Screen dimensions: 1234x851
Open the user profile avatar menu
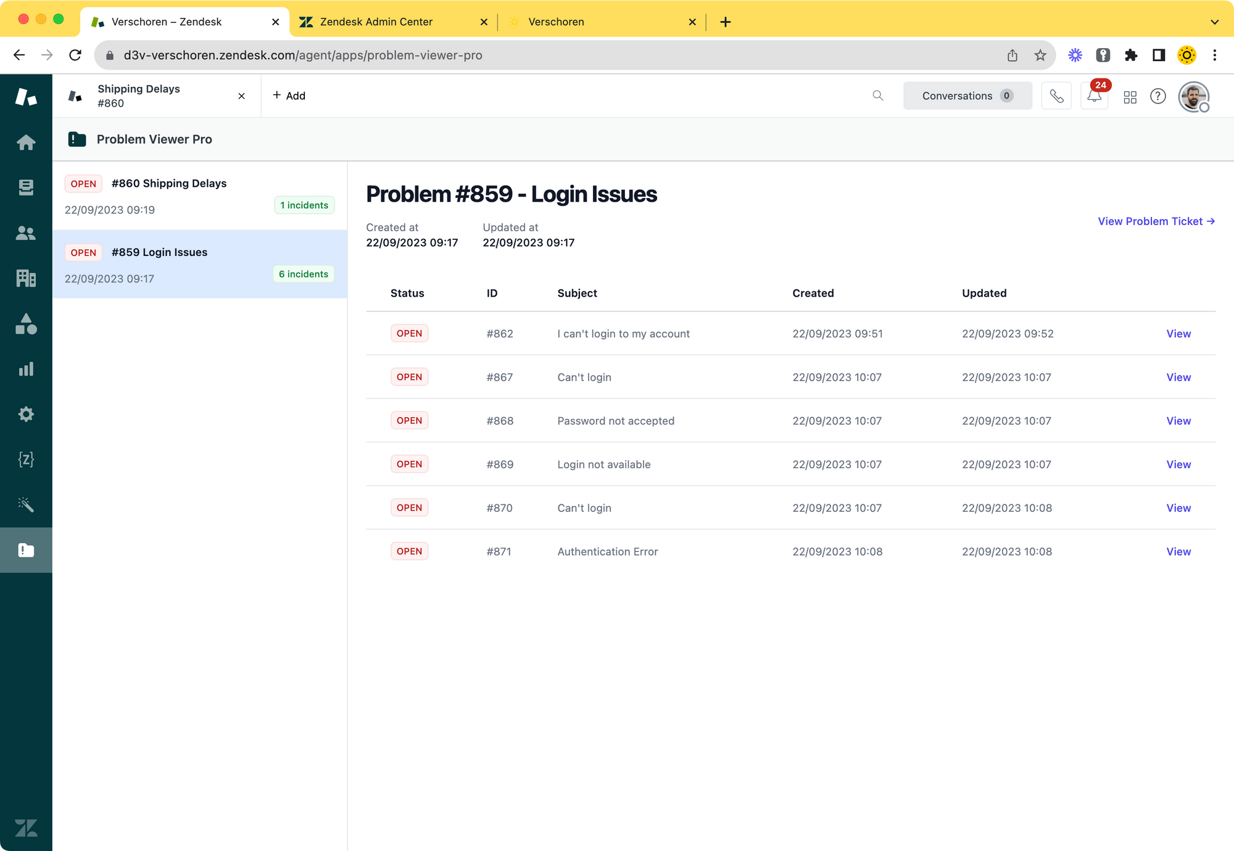click(1193, 97)
